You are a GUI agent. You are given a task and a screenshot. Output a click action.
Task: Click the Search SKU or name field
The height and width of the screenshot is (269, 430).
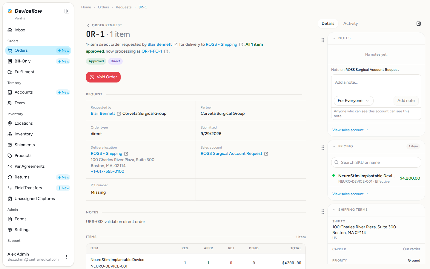pos(376,162)
